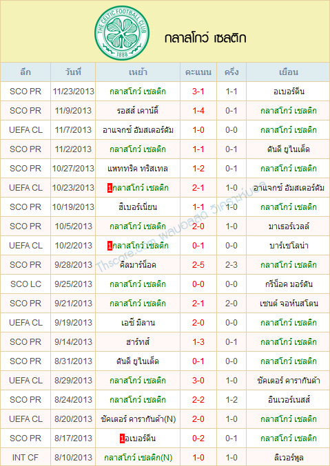The image size is (330, 466).
Task: Click the 2-1 score in the 10/23/2013 row
Action: (x=198, y=188)
